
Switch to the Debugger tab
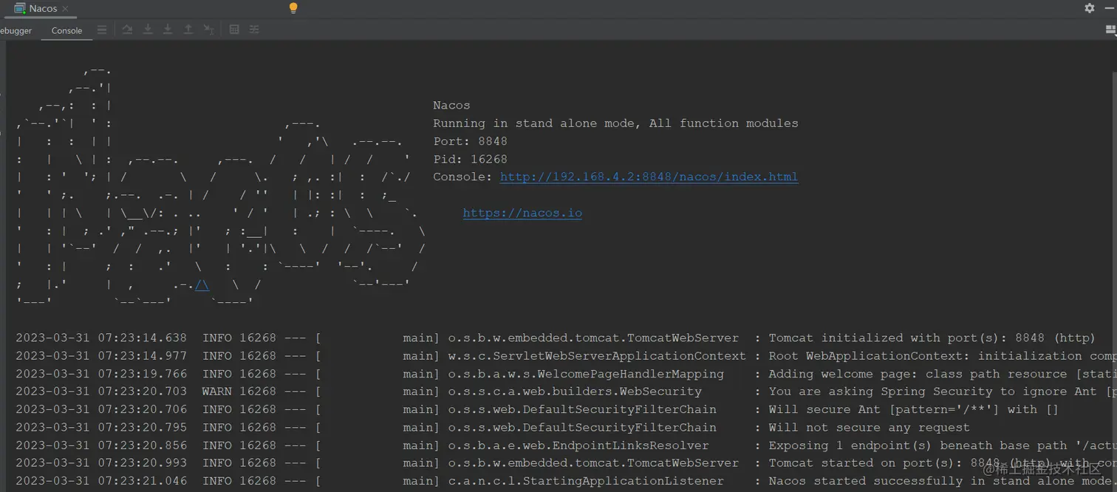click(x=16, y=31)
